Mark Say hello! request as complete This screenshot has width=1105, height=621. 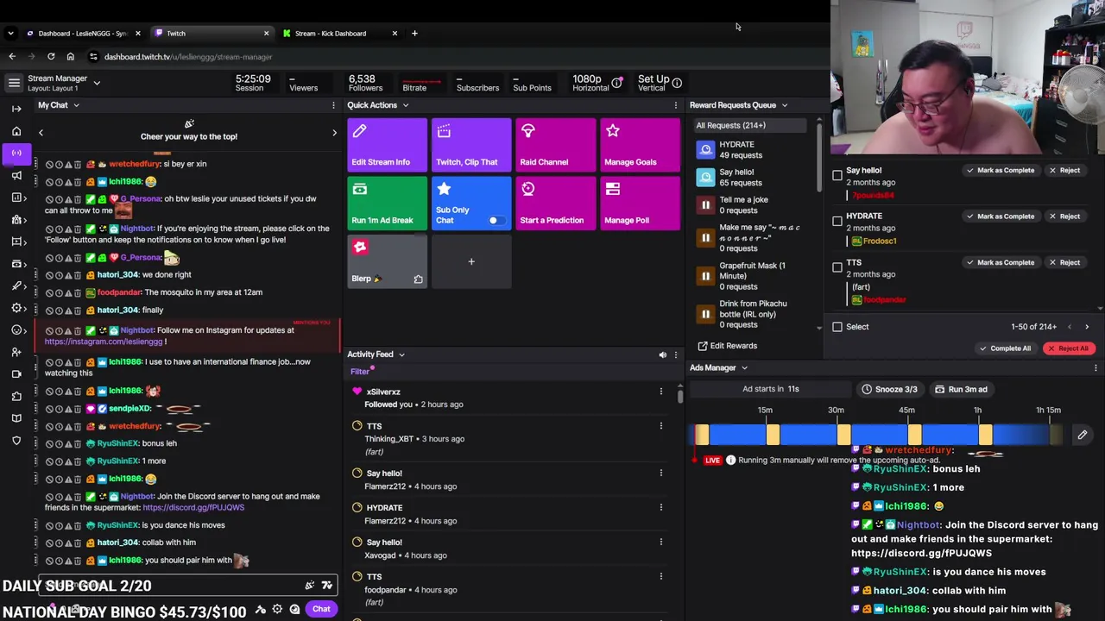point(1000,171)
